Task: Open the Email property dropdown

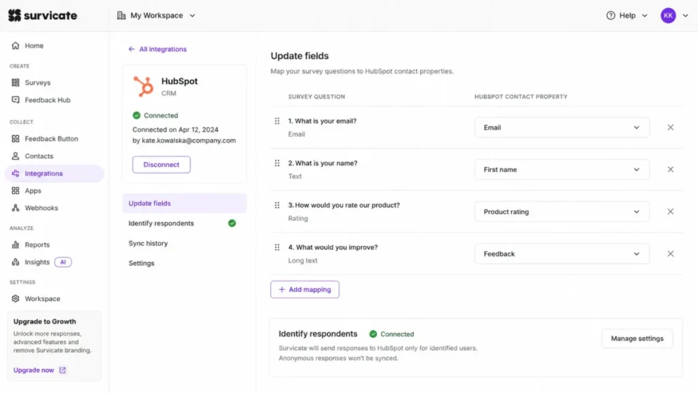Action: (x=562, y=128)
